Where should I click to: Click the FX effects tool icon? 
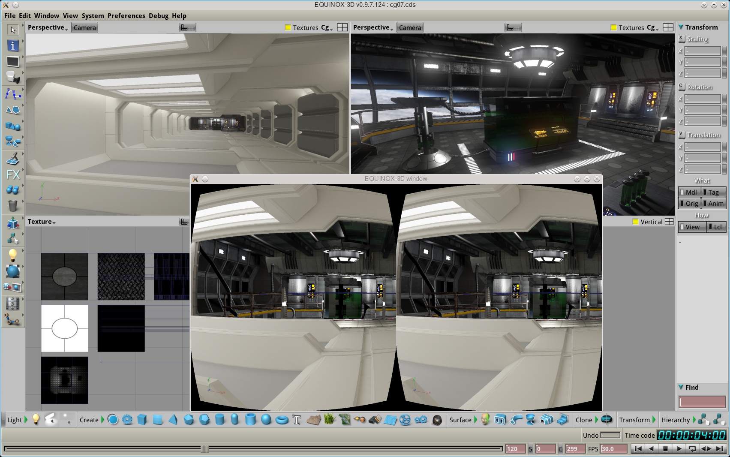[x=13, y=174]
